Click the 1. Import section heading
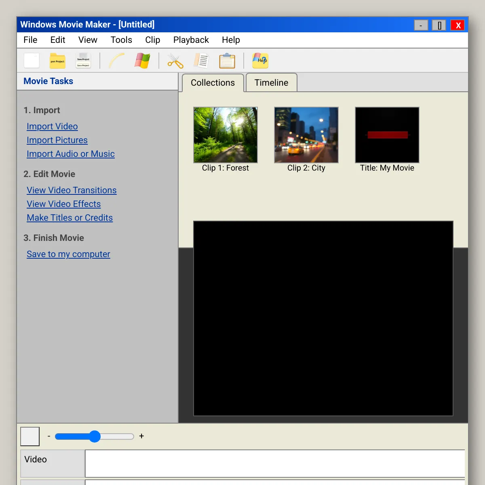 pyautogui.click(x=42, y=110)
